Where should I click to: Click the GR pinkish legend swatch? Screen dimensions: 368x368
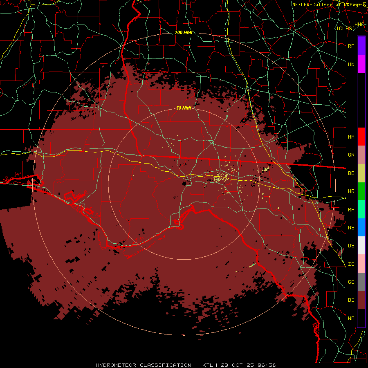coord(361,155)
